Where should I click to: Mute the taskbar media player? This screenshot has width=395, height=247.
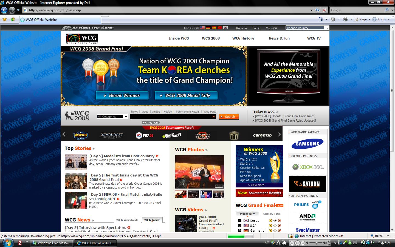pos(307,243)
